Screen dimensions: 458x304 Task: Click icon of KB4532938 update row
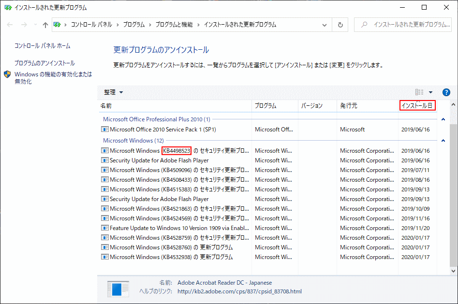click(105, 257)
